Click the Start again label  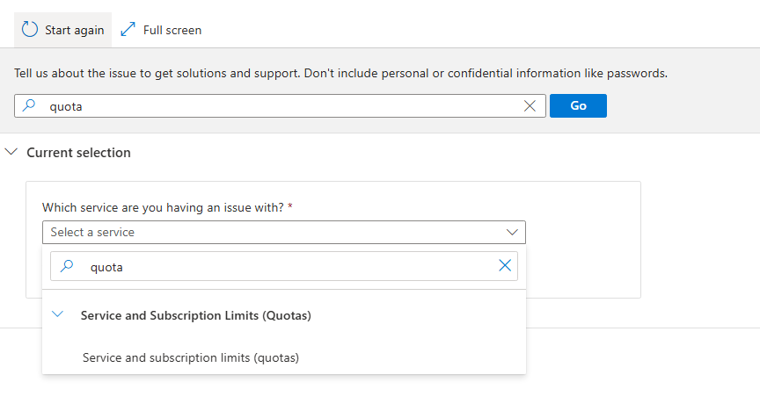pos(75,30)
